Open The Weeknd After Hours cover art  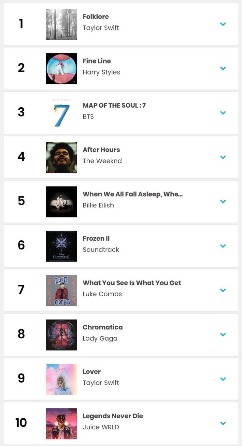[x=62, y=157]
